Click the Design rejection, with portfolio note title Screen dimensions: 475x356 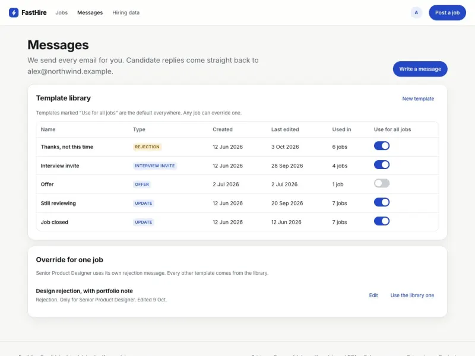click(84, 291)
